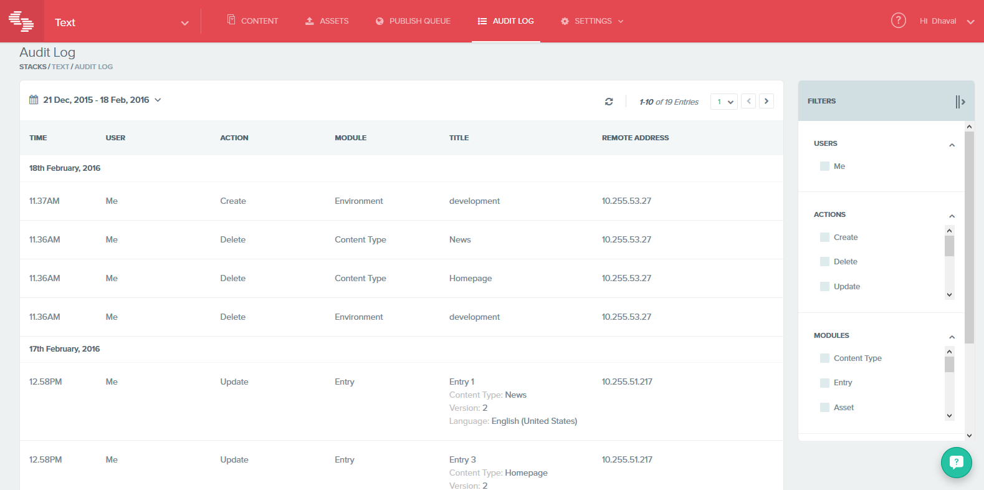Image resolution: width=984 pixels, height=490 pixels.
Task: Select the Audit Log tab
Action: coord(506,21)
